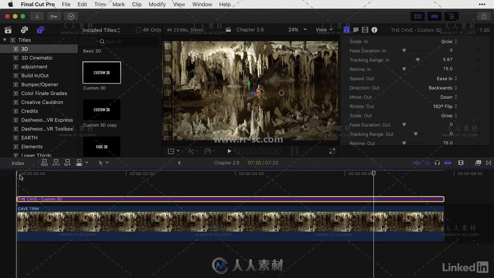Select the Title inspector T icon

click(x=347, y=30)
